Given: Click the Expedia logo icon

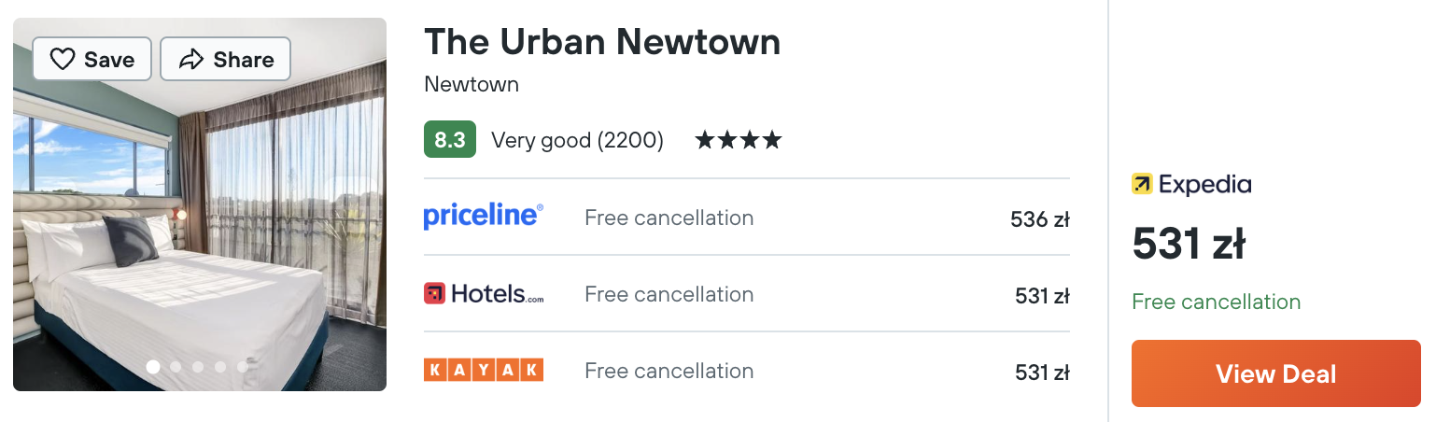Looking at the screenshot, I should pos(1142,184).
